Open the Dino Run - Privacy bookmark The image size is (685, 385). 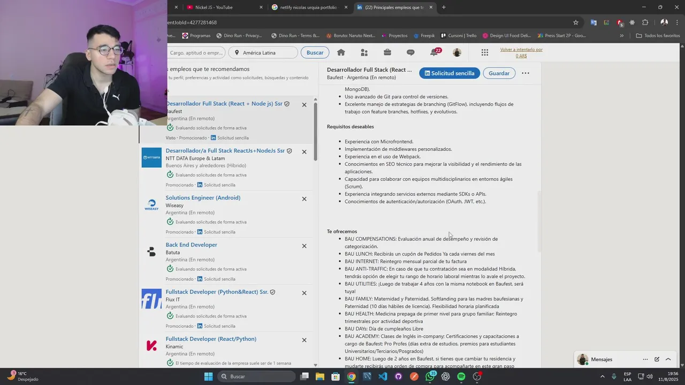[x=239, y=36]
